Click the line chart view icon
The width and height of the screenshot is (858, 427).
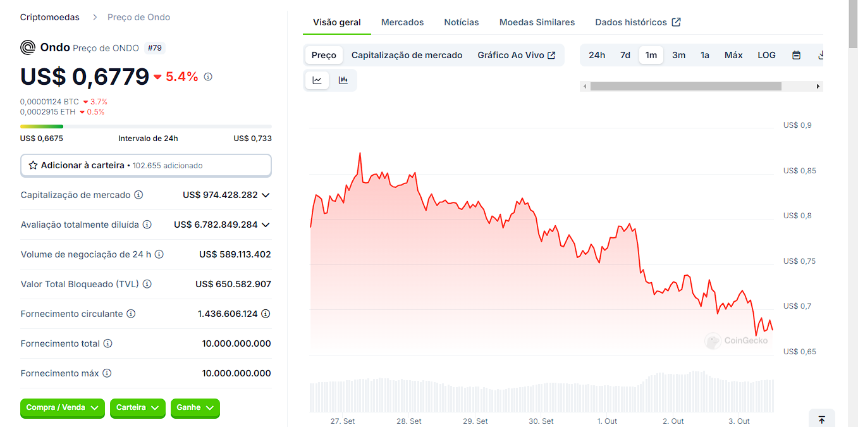317,80
